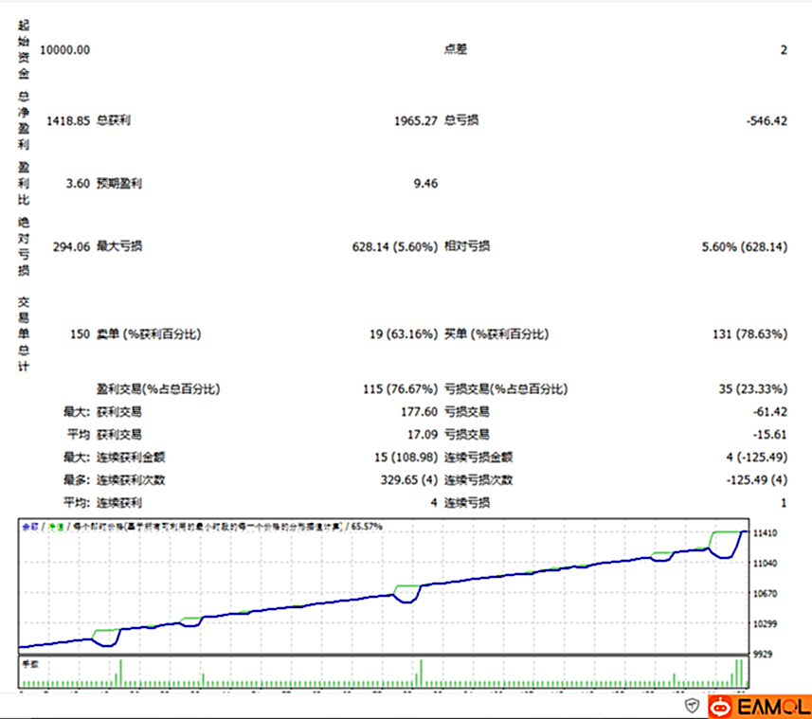Click the EAMOL watermark text
Image resolution: width=812 pixels, height=719 pixels.
772,706
